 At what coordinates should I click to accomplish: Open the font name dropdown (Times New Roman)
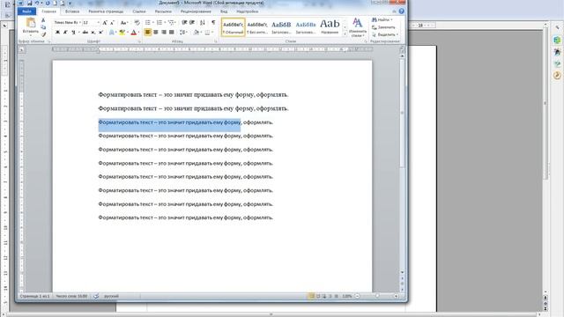tap(80, 23)
